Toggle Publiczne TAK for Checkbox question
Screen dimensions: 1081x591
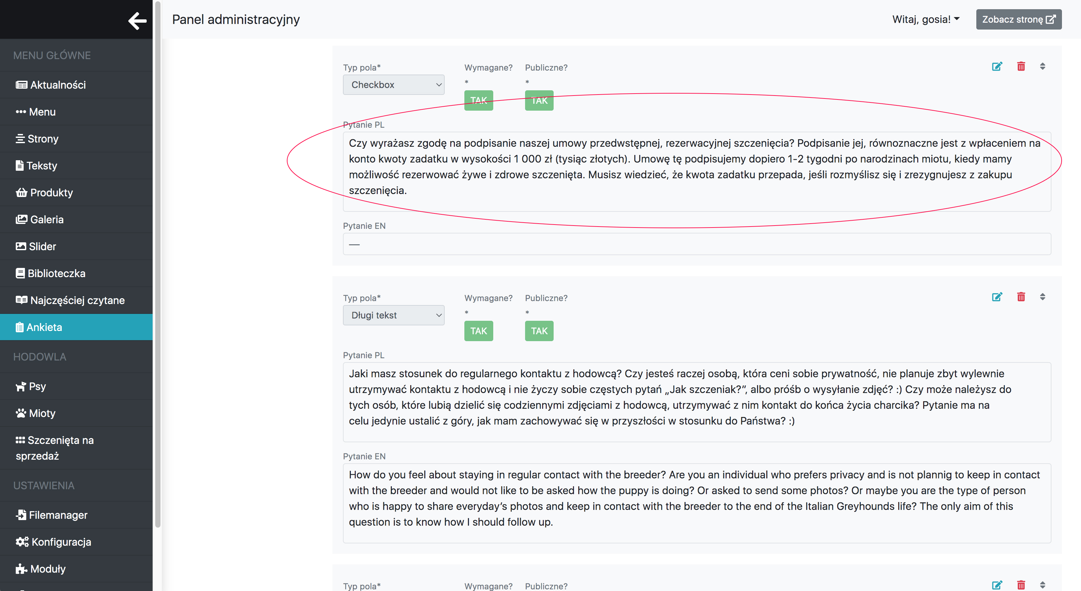tap(539, 100)
